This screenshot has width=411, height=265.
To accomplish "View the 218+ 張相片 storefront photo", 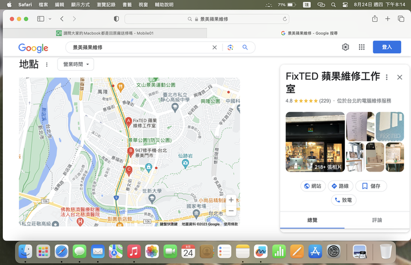I will click(315, 142).
